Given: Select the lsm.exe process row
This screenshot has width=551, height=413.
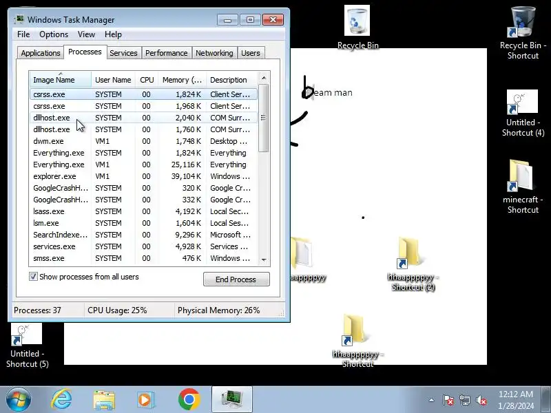Looking at the screenshot, I should point(144,223).
